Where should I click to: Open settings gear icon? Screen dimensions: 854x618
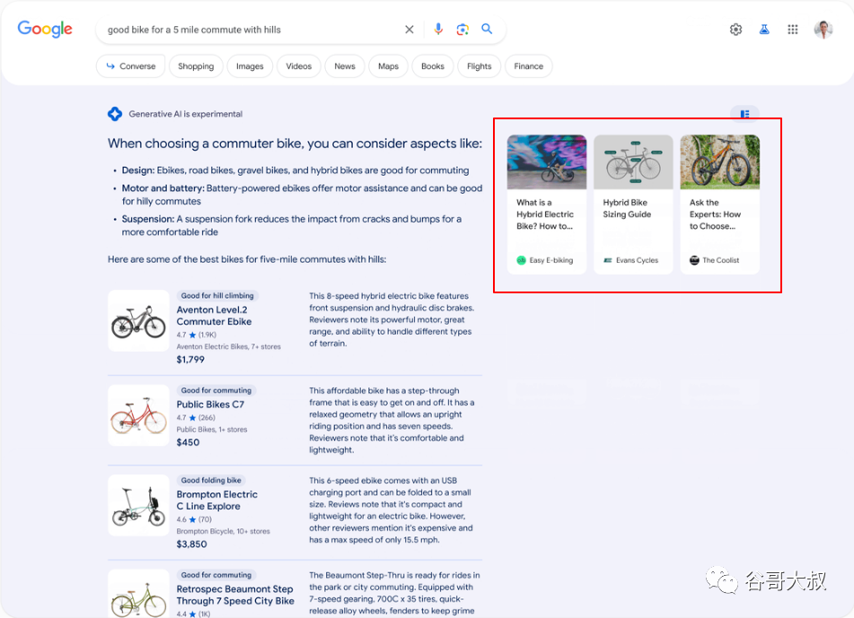[735, 30]
